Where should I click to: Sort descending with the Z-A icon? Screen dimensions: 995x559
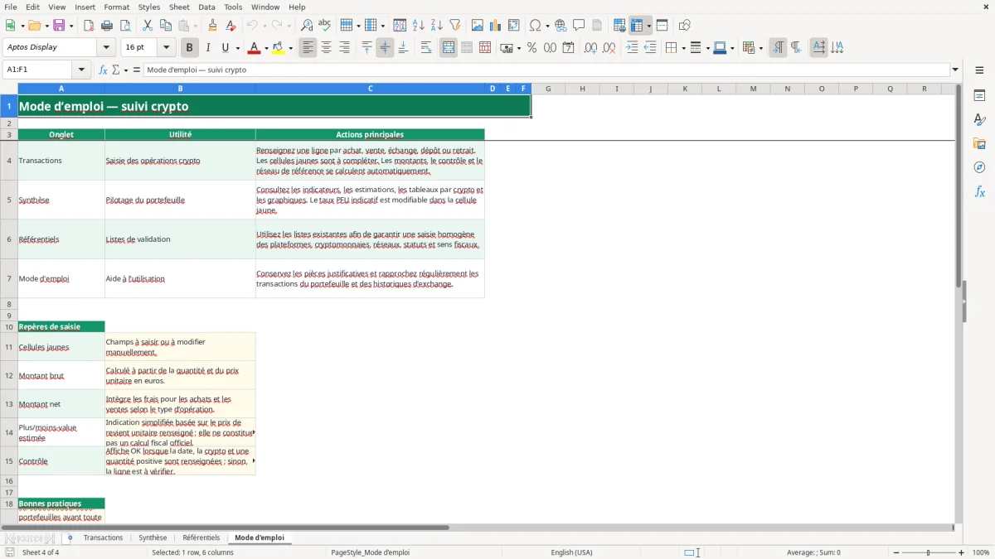click(437, 26)
